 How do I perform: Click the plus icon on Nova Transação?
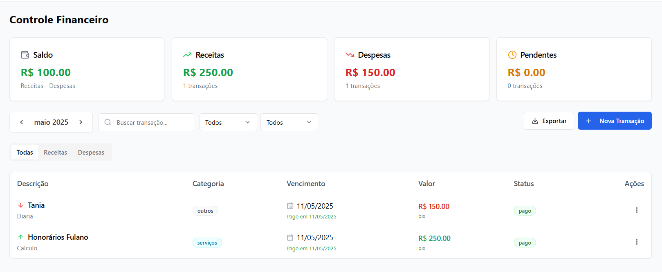(x=588, y=121)
